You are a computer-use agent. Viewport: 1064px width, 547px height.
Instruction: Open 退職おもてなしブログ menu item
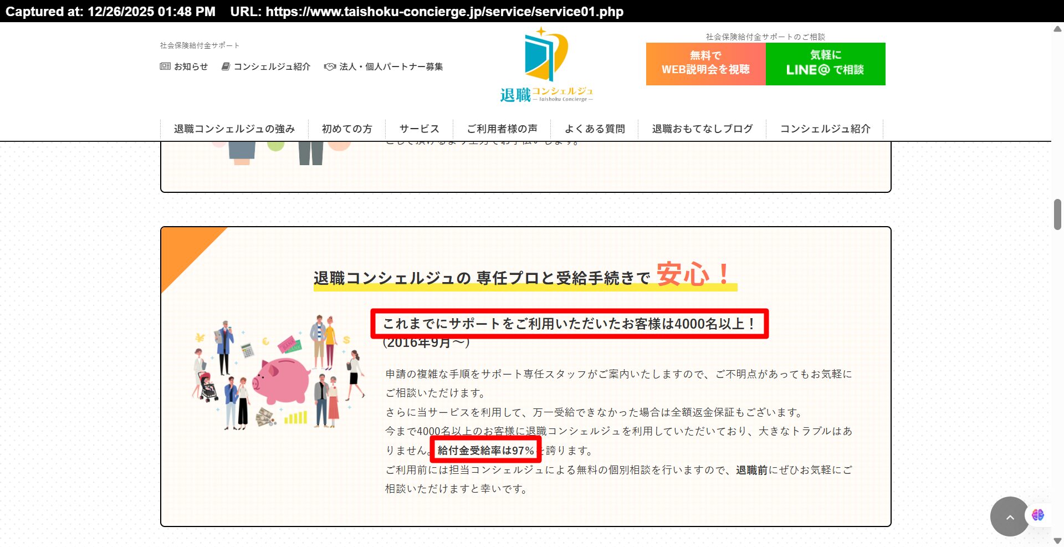click(702, 129)
